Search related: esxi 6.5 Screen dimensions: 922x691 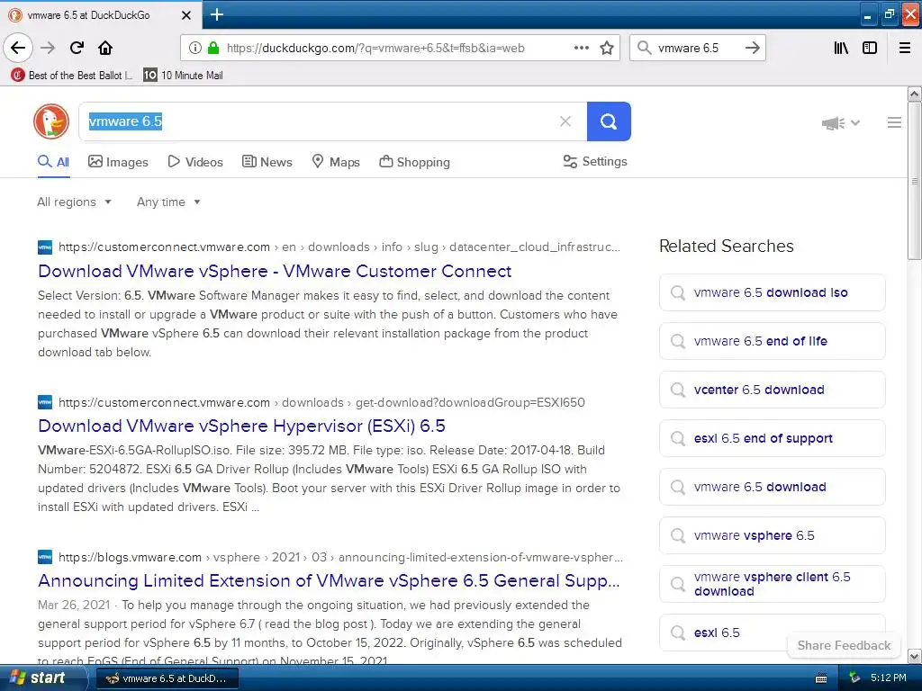click(x=772, y=633)
